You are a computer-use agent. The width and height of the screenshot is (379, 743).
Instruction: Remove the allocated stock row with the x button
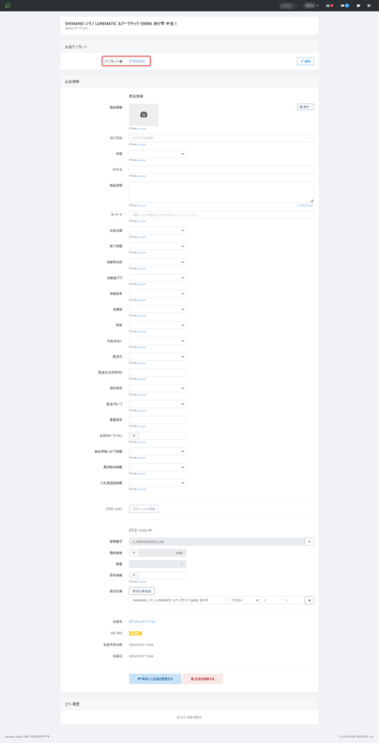(309, 600)
